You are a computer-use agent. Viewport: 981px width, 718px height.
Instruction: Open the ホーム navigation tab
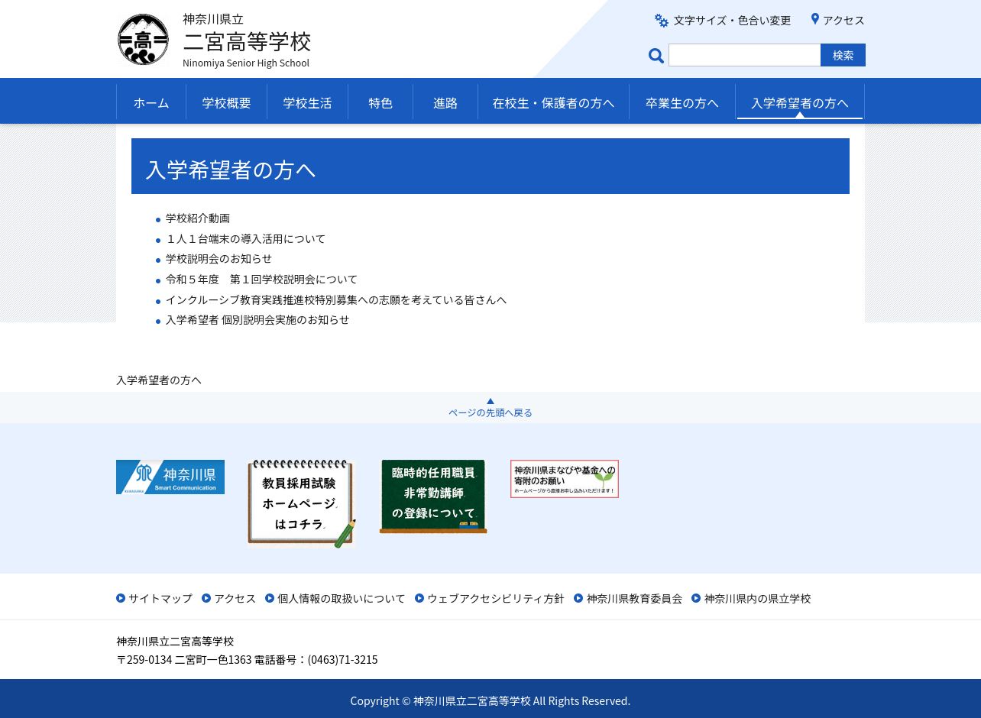pos(151,102)
